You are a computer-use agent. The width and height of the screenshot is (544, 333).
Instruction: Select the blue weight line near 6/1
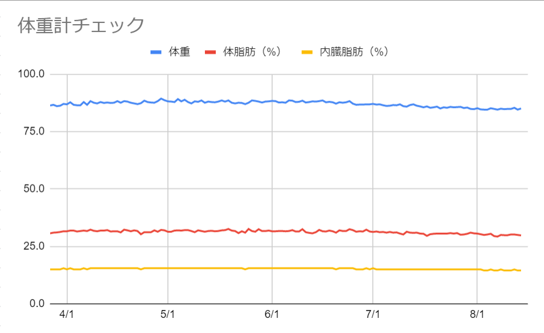[x=272, y=101]
